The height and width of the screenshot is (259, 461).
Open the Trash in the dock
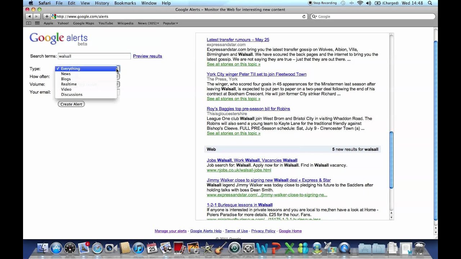pos(420,248)
